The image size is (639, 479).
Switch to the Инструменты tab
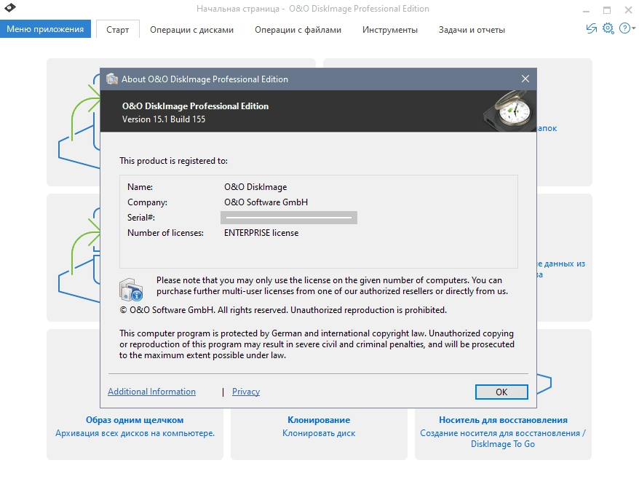tap(390, 30)
